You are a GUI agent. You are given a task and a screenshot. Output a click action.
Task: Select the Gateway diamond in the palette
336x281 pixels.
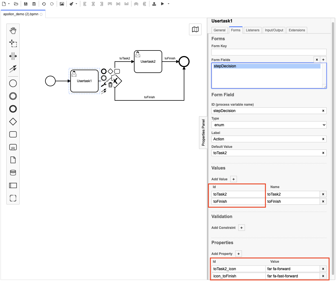(x=13, y=121)
